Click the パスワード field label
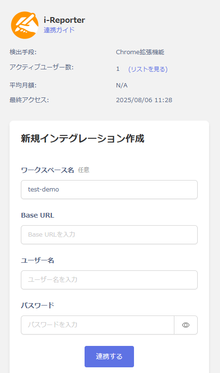220x373 pixels. (38, 305)
